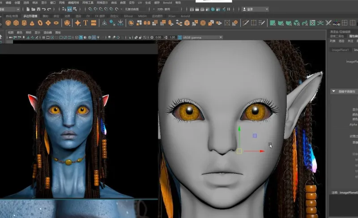Viewport: 358px width, 218px height.
Task: Click the open scene folder icon
Action: (x=33, y=9)
